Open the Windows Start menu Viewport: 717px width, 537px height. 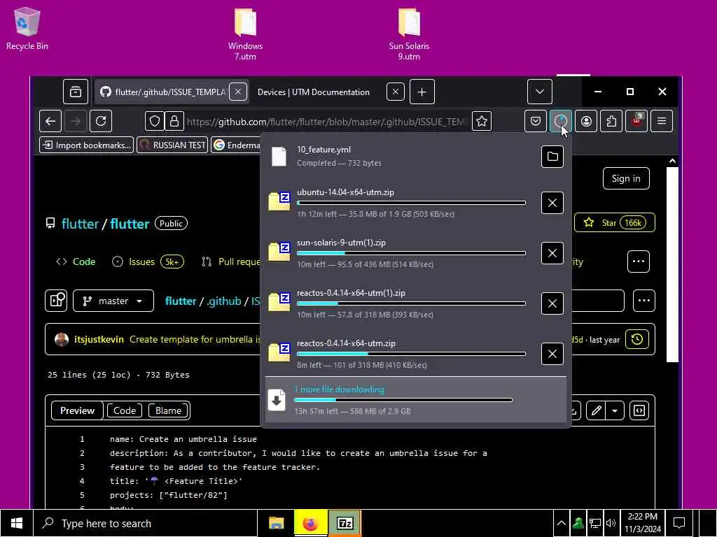click(17, 523)
